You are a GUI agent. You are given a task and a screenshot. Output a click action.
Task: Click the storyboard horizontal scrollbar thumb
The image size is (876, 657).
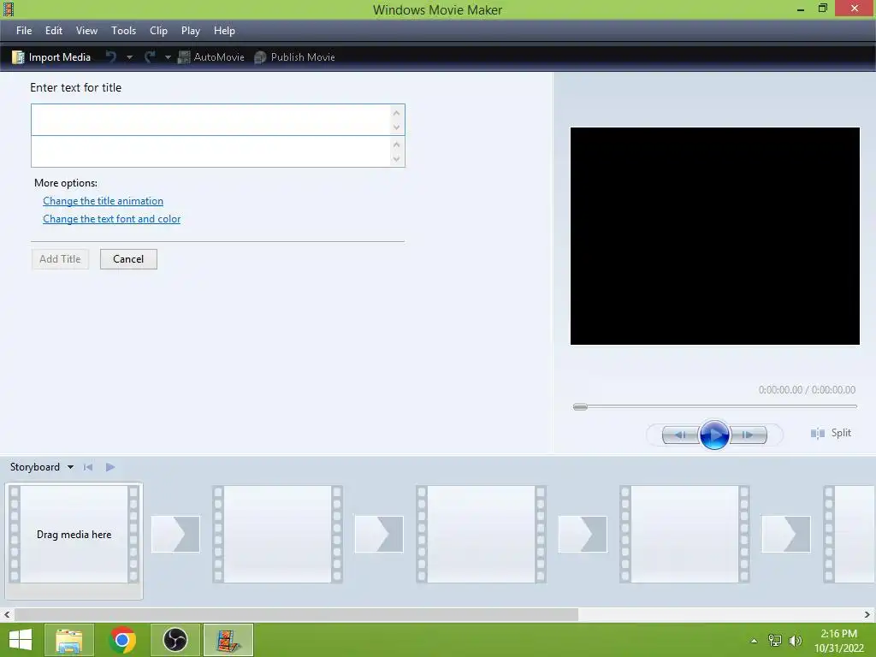click(296, 614)
